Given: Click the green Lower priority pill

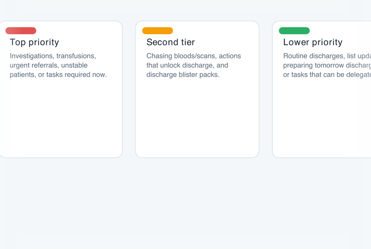Looking at the screenshot, I should point(294,31).
